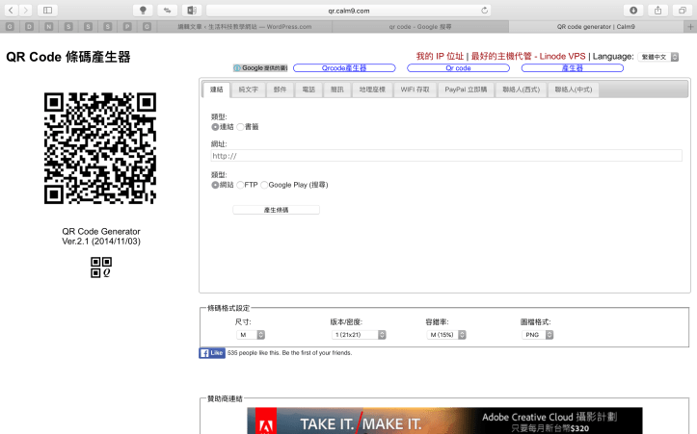The width and height of the screenshot is (697, 434).
Task: Switch to the PayPal 立即購 tab
Action: (466, 89)
